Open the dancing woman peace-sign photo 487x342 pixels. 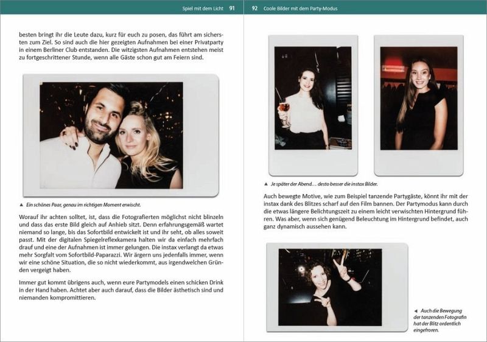tap(330, 287)
